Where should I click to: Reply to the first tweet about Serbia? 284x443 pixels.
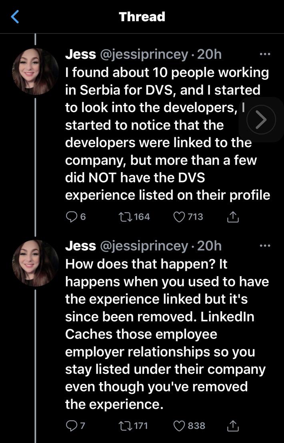click(x=71, y=217)
